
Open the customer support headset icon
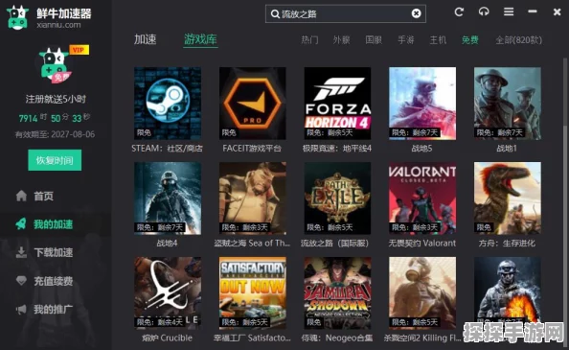tap(484, 12)
